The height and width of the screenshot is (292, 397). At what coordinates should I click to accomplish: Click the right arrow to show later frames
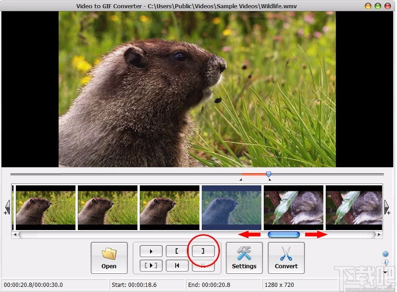(387, 207)
